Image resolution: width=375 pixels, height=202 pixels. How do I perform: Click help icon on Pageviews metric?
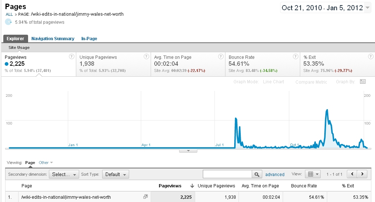point(72,57)
